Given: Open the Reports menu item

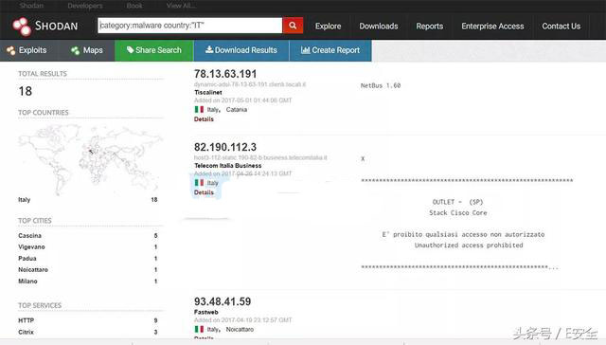Looking at the screenshot, I should 429,27.
